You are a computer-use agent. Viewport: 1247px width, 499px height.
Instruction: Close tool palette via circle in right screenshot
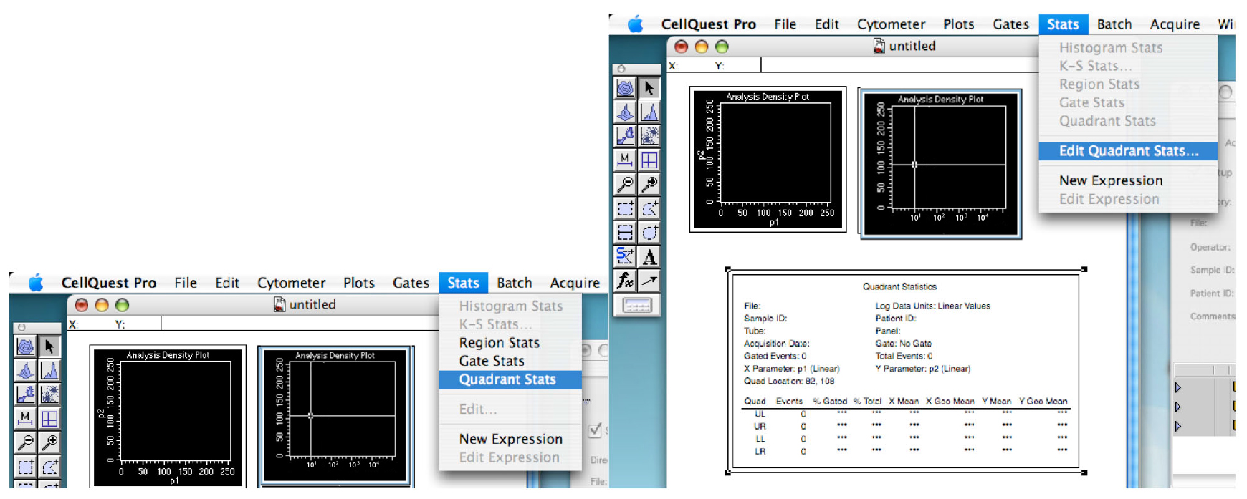[621, 69]
